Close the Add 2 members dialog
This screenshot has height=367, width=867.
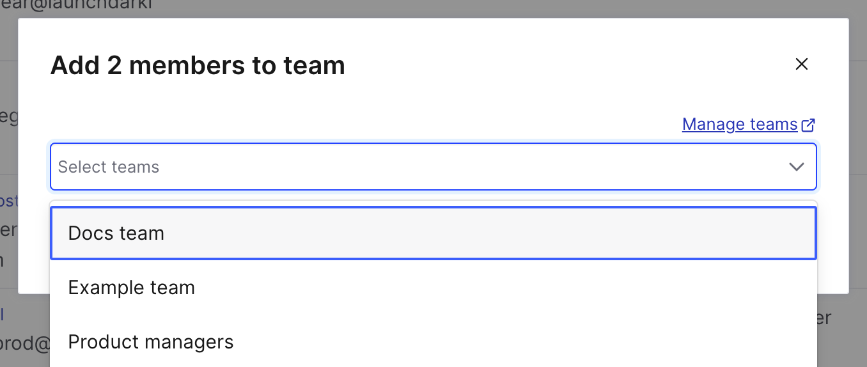click(801, 64)
